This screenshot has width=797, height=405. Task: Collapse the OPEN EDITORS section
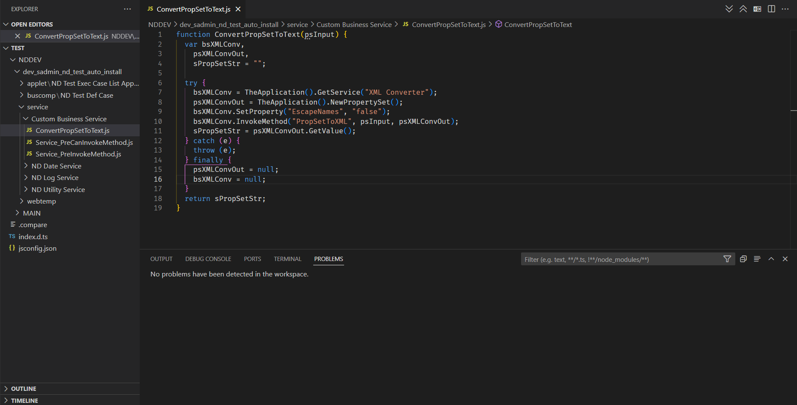[6, 24]
